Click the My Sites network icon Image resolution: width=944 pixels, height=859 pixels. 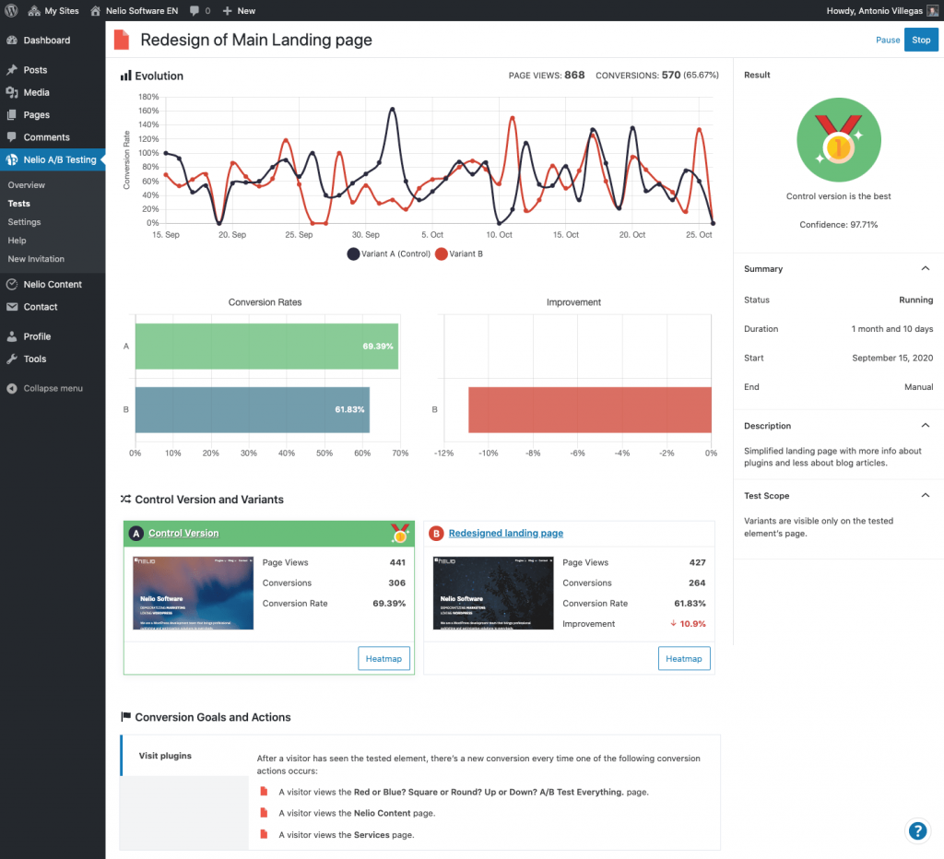point(34,11)
